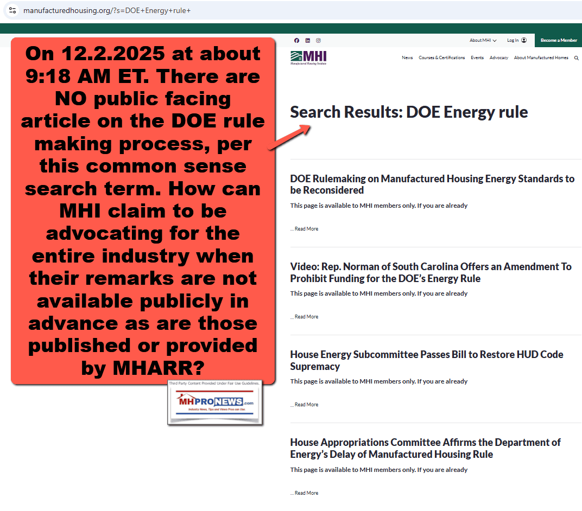Viewport: 582px width, 511px height.
Task: Open the site search magnifier icon
Action: pyautogui.click(x=576, y=58)
